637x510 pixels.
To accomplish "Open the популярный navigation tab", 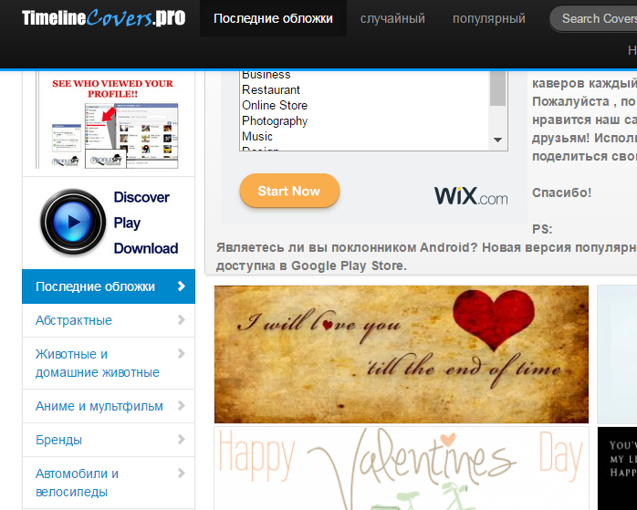I will pyautogui.click(x=489, y=18).
